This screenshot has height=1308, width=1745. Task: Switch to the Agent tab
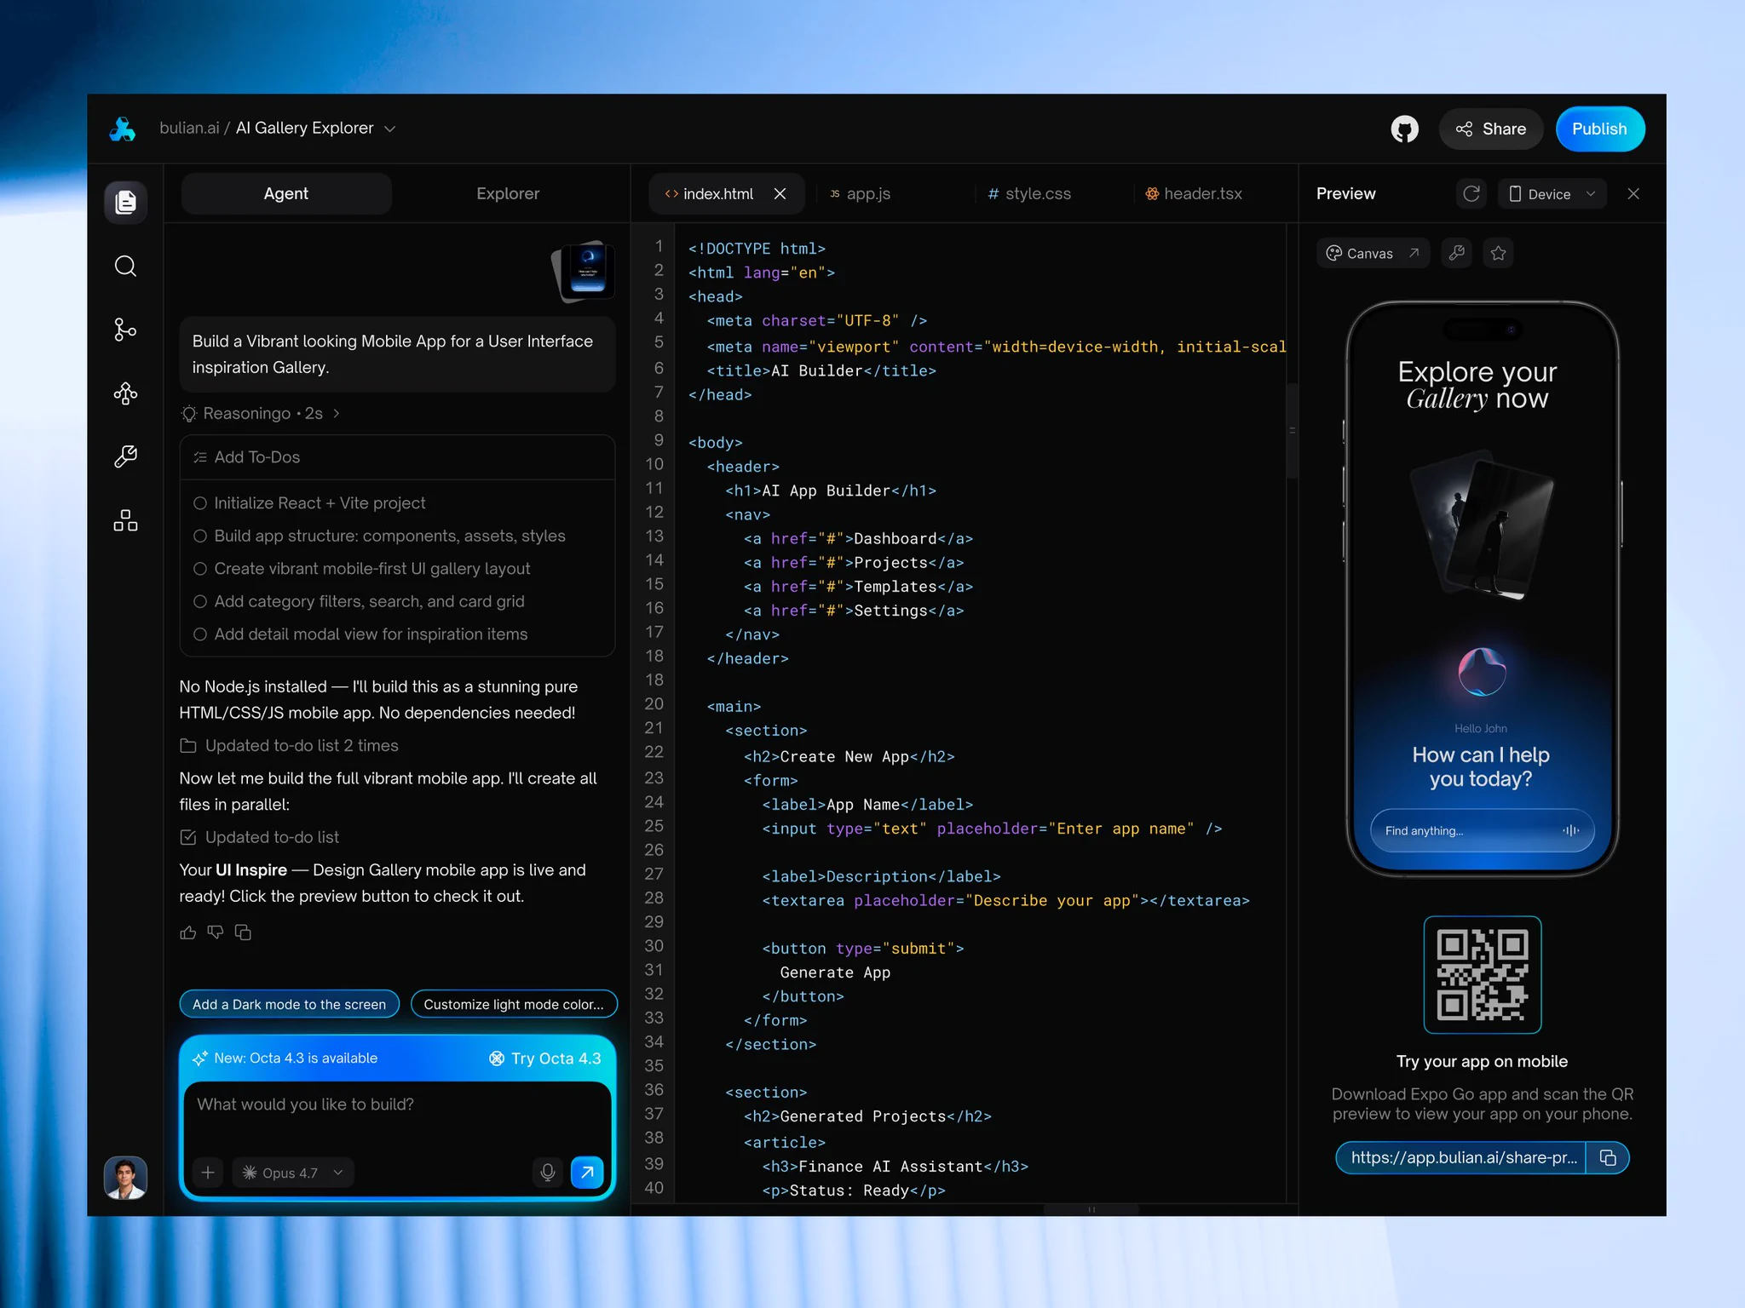(x=286, y=193)
